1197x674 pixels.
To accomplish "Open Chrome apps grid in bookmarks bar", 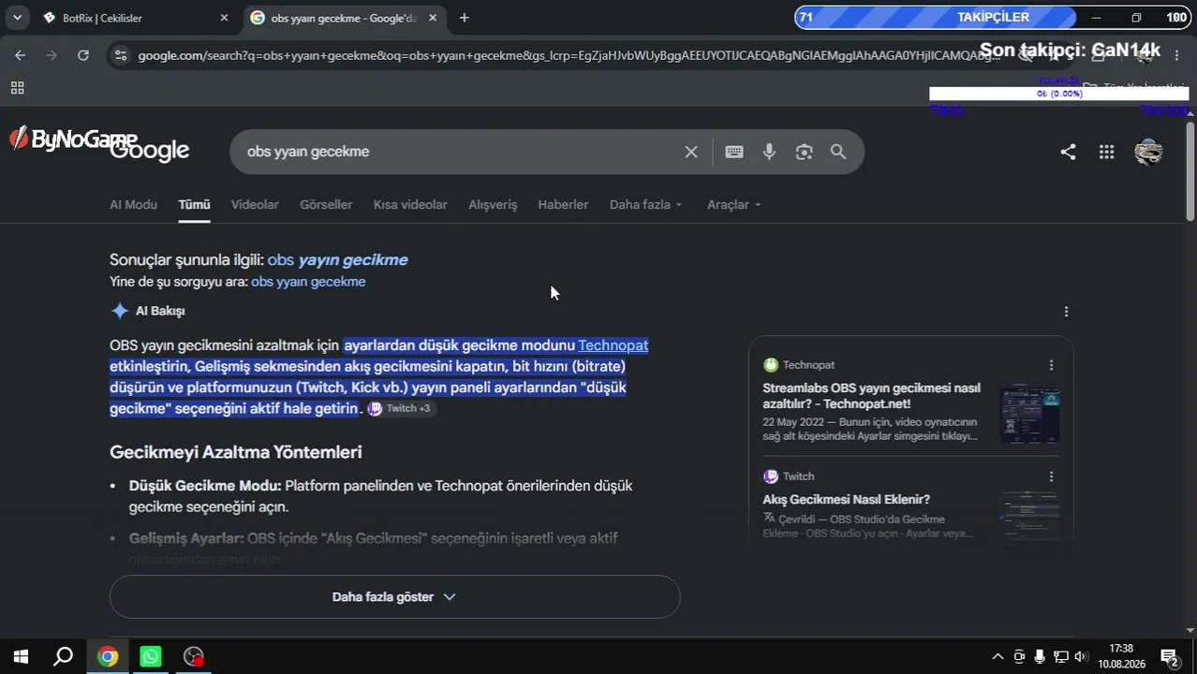I will pos(17,88).
